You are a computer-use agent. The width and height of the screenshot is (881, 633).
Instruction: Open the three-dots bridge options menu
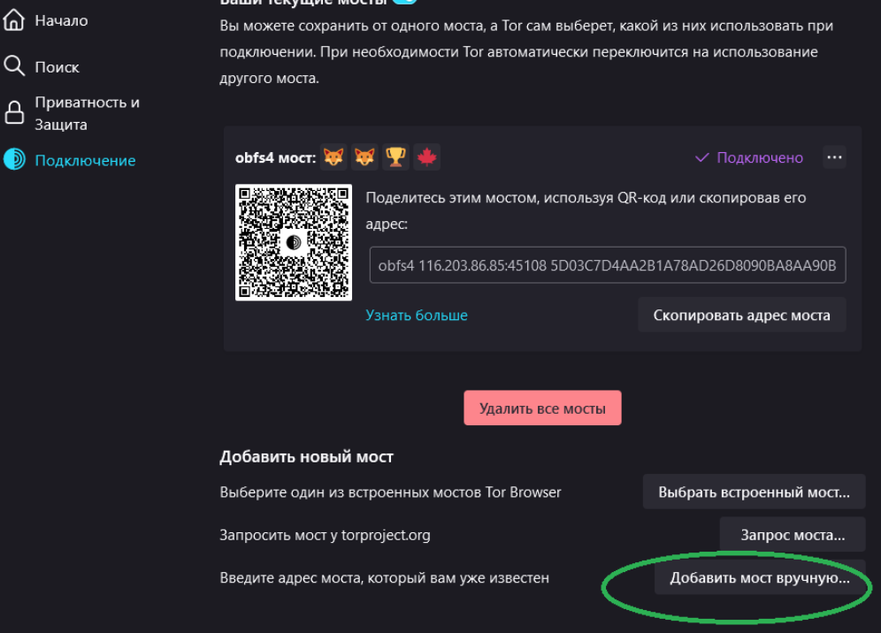click(x=834, y=157)
